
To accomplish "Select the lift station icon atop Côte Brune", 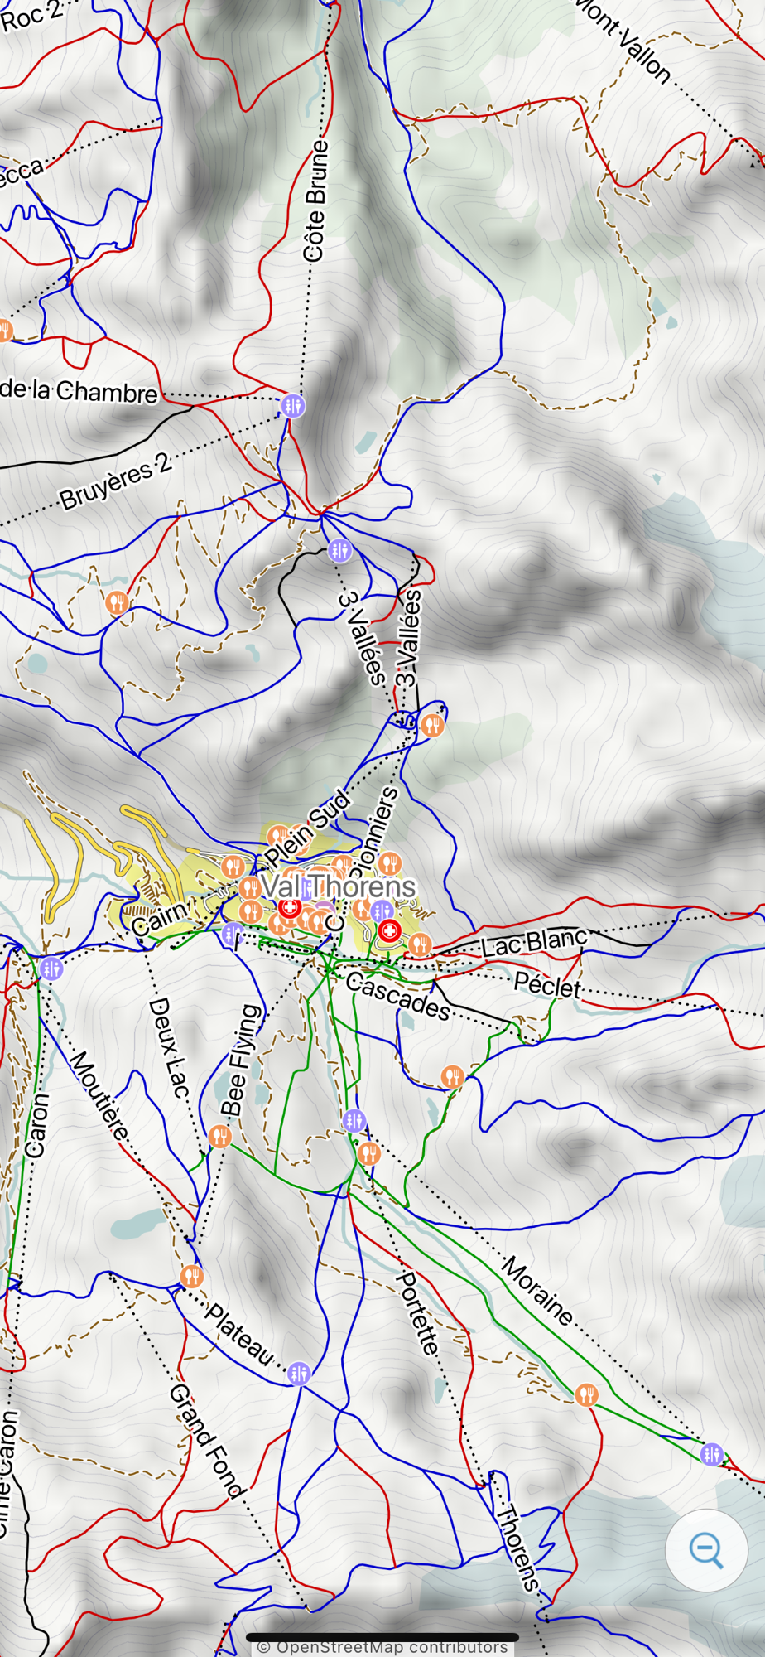I will 293,406.
